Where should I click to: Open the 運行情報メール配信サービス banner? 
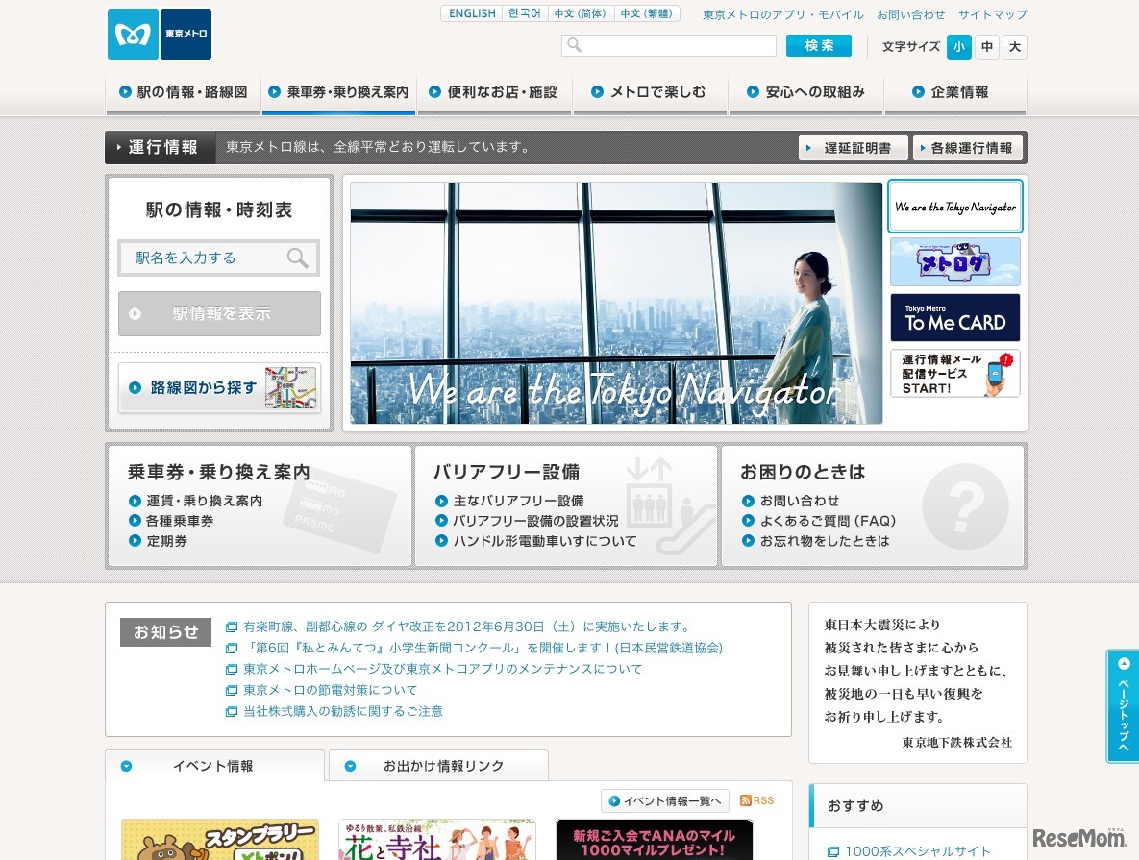pos(955,374)
